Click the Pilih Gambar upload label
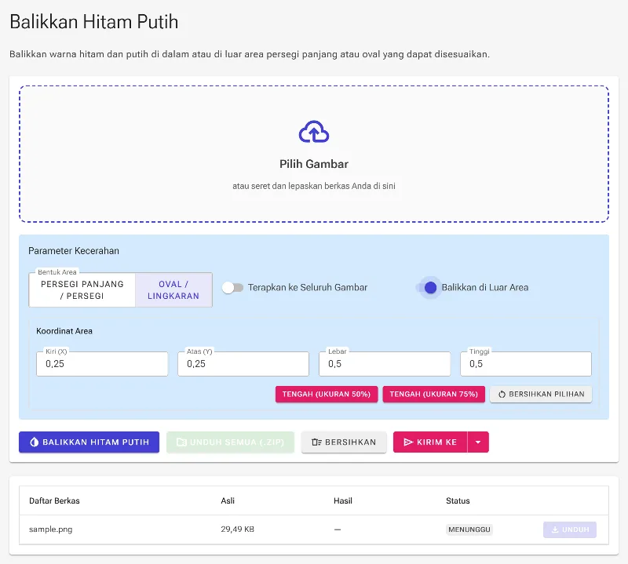 coord(314,164)
